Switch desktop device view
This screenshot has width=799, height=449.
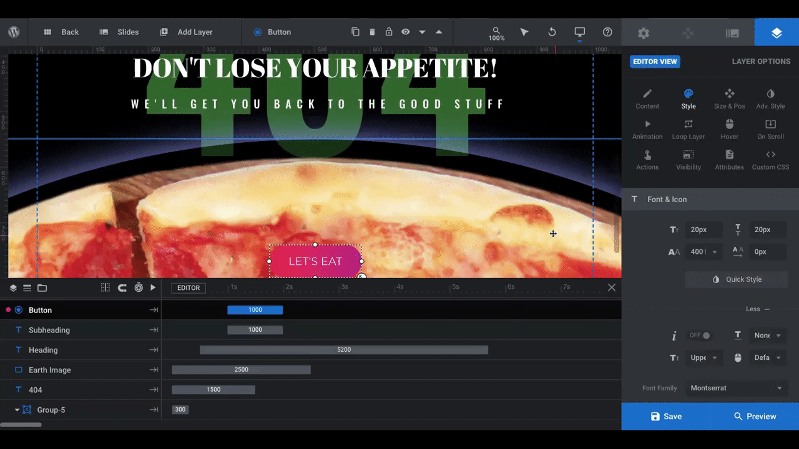pyautogui.click(x=580, y=32)
